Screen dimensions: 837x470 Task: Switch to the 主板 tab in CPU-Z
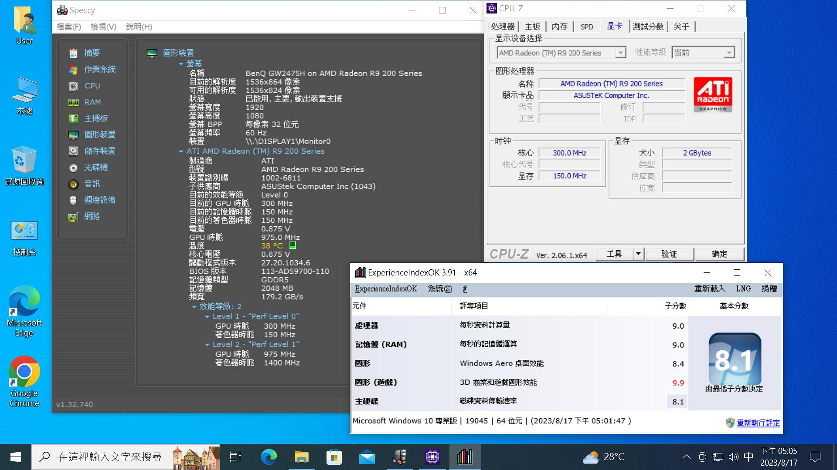pyautogui.click(x=532, y=27)
